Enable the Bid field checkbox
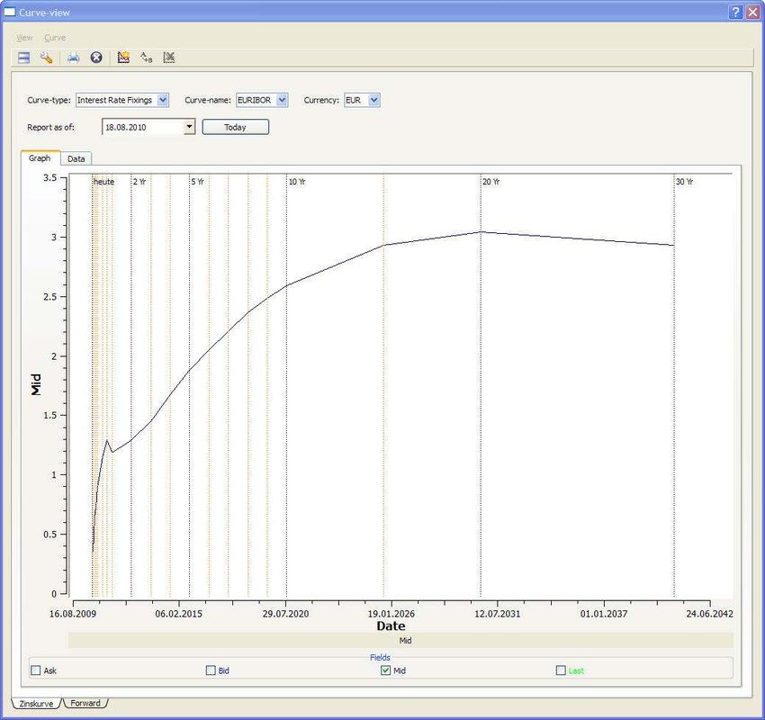The image size is (765, 720). click(211, 670)
